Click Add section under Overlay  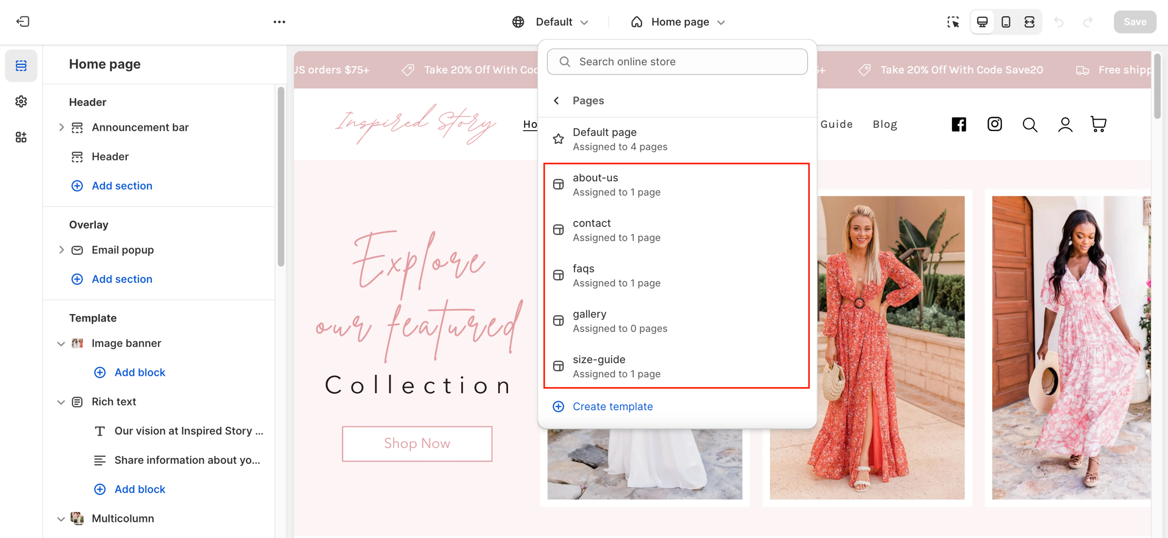tap(122, 279)
